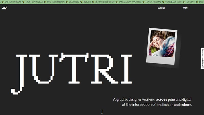The image size is (204, 115).
Task: Click the 'HUG YOUR FRIENDS' ticker text
Action: (x=56, y=2)
